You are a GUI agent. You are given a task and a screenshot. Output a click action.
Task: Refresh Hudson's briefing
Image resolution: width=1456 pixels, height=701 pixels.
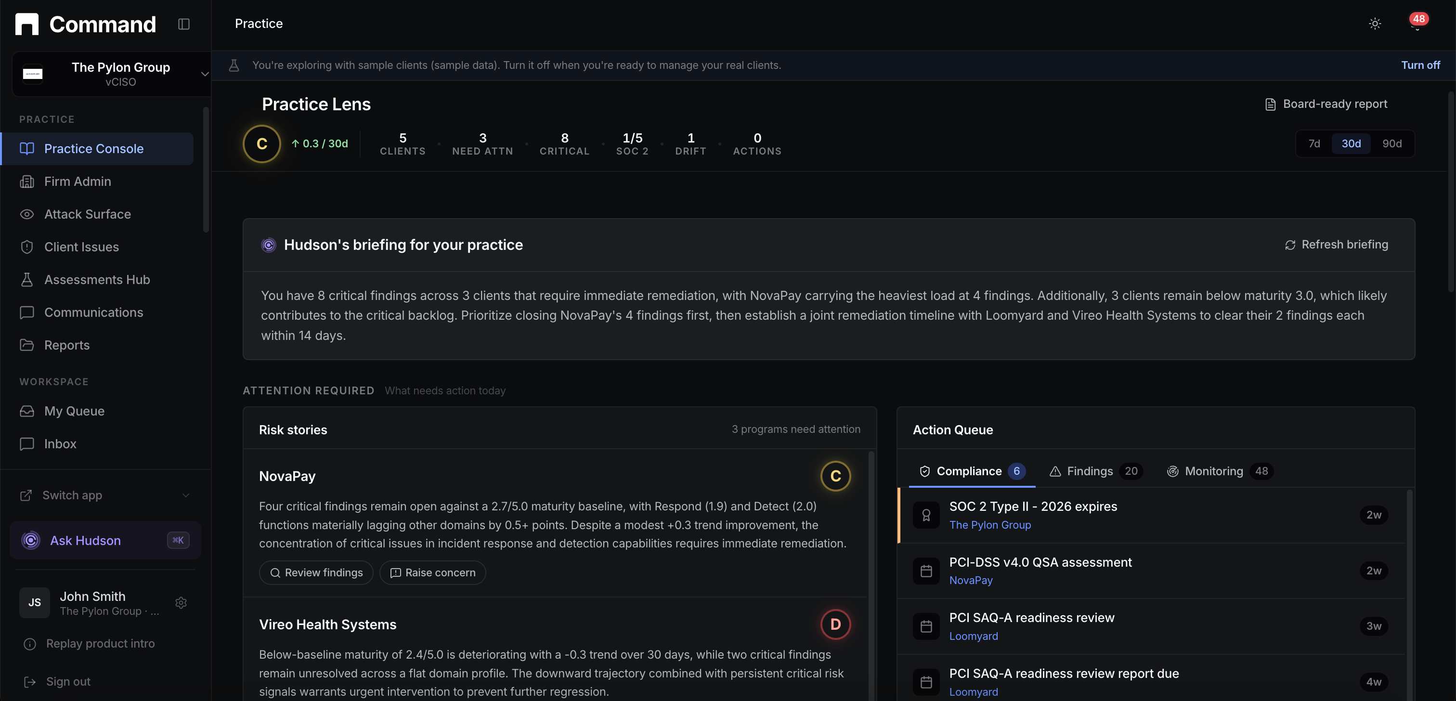[x=1337, y=245]
